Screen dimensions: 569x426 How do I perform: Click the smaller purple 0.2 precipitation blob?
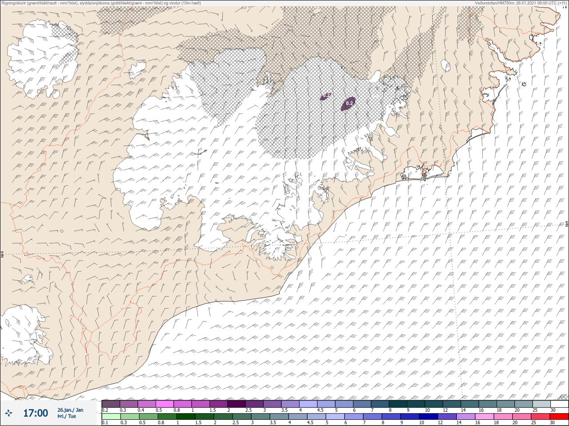point(326,96)
